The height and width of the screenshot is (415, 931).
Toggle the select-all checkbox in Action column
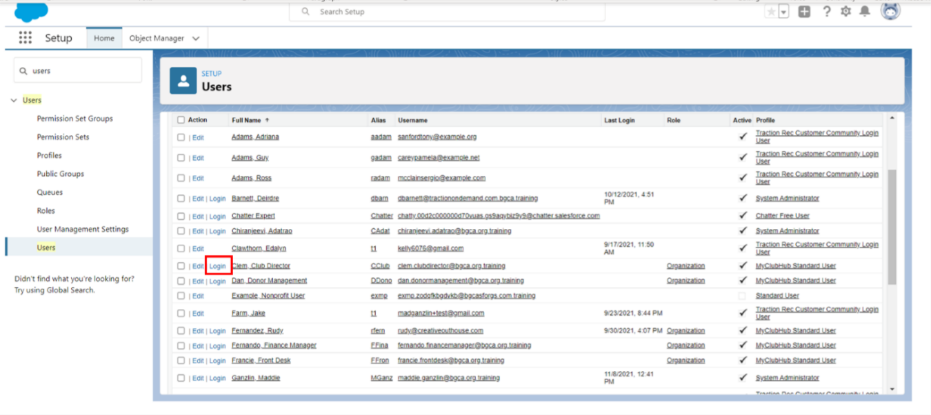pos(182,119)
